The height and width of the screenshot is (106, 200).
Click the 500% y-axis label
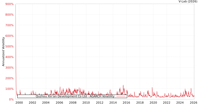[9, 46]
